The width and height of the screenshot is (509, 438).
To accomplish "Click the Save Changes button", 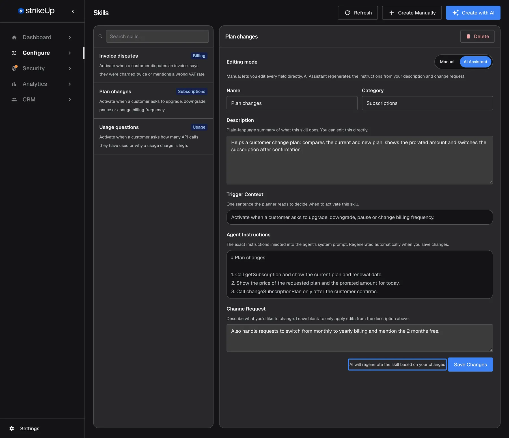I will (470, 365).
